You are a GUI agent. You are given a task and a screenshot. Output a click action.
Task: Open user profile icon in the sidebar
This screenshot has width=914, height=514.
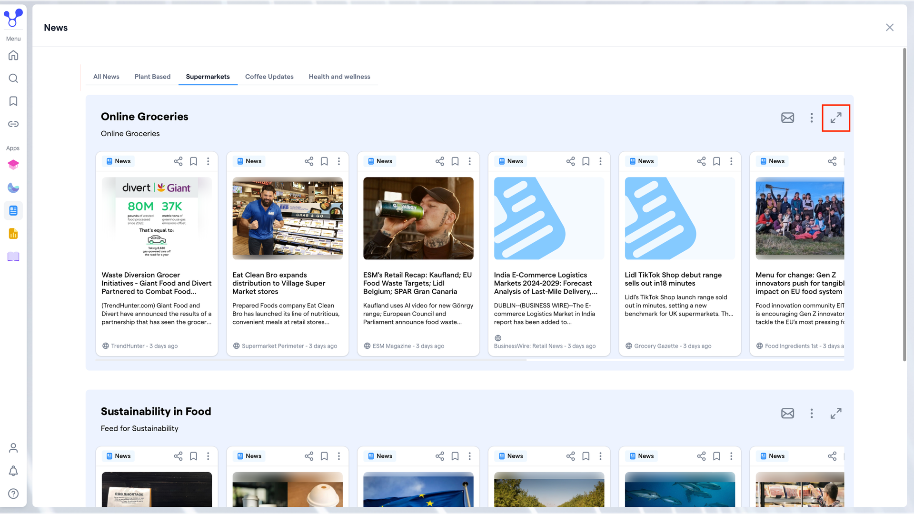click(x=13, y=448)
